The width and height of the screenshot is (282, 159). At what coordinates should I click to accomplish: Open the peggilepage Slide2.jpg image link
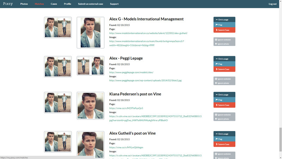[x=145, y=81]
